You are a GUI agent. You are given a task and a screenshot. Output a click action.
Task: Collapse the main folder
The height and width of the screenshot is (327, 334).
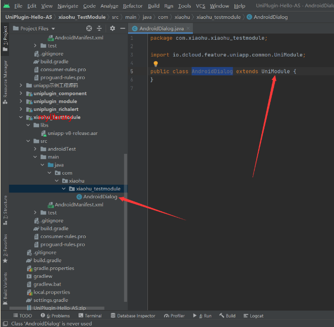click(x=35, y=157)
